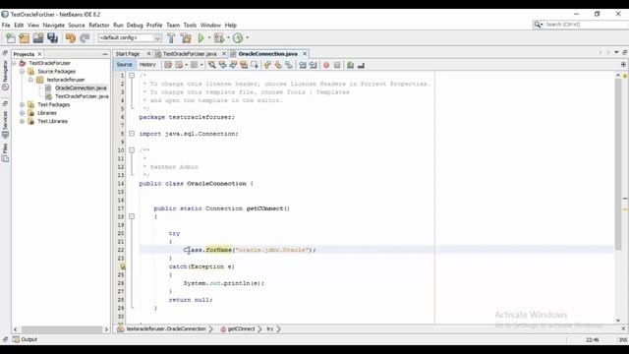Click the Shift Line Right icon

pos(313,65)
